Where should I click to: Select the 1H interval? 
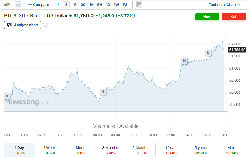tap(91, 5)
